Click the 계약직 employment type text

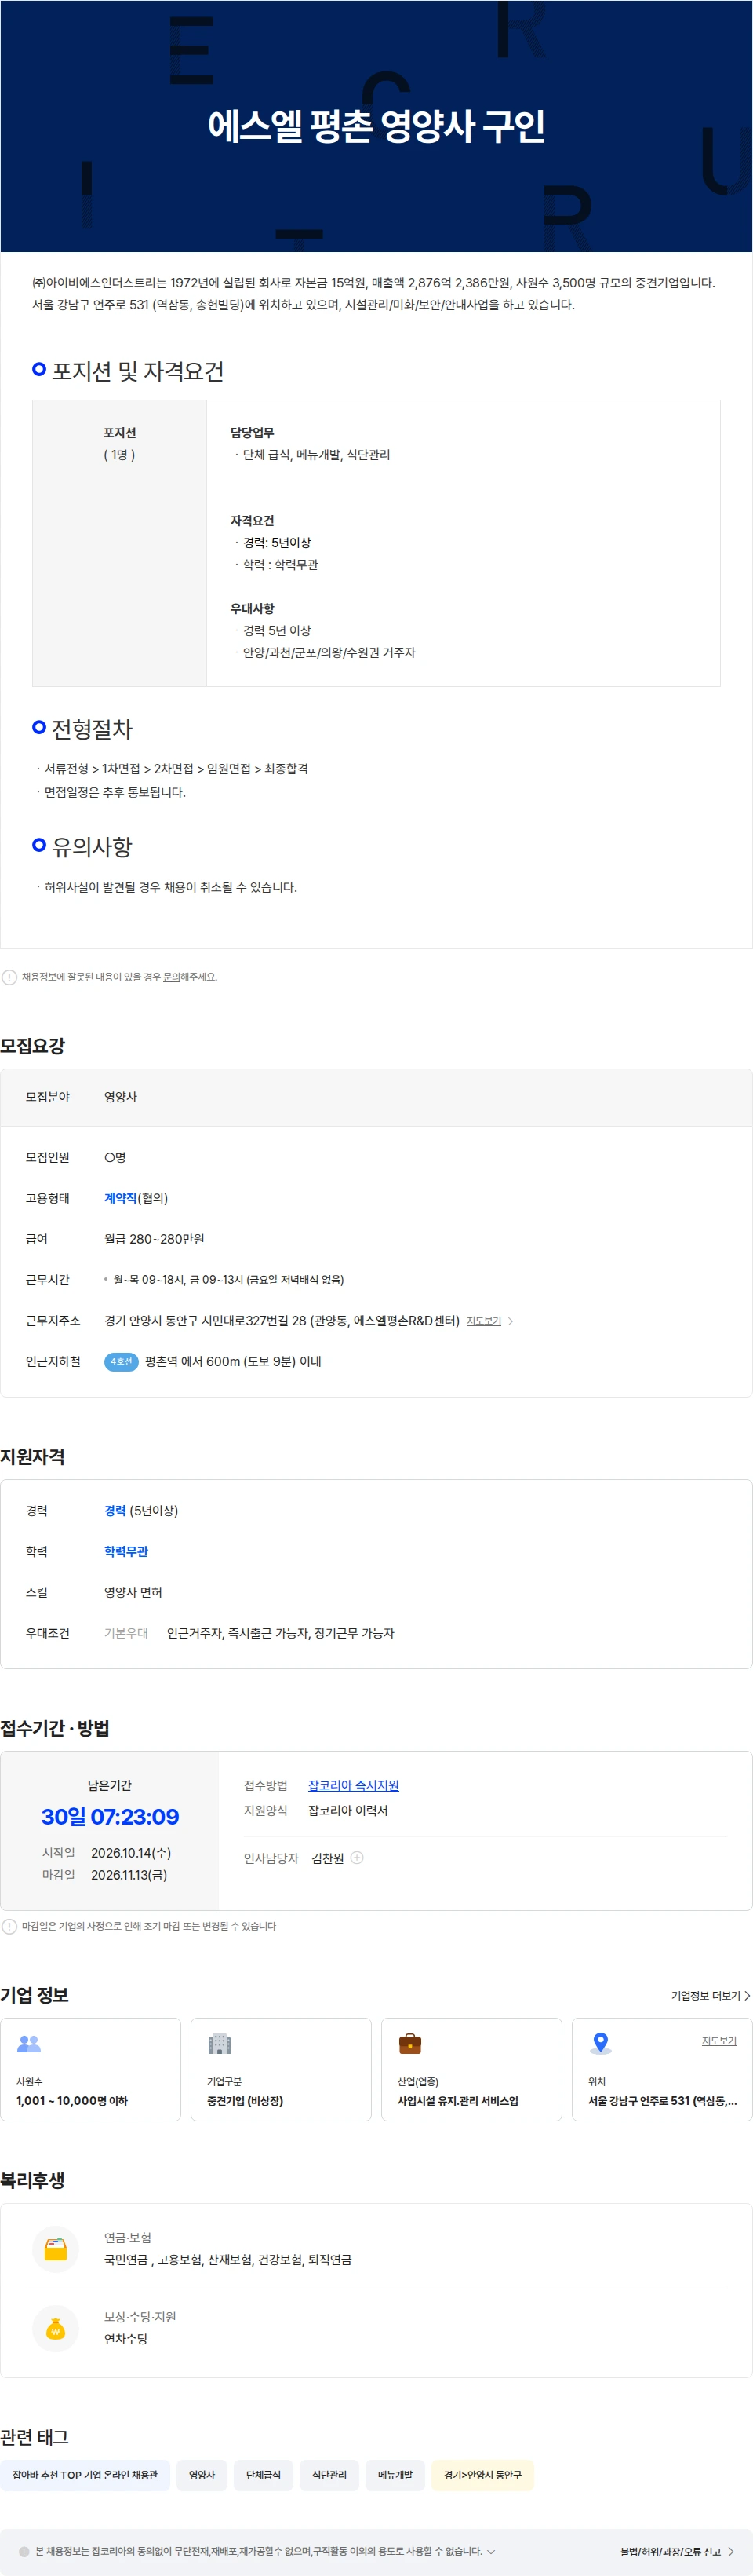pos(120,1197)
